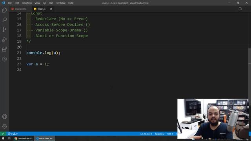
Task: Click the VS Code logo in title bar
Action: coord(4,3)
